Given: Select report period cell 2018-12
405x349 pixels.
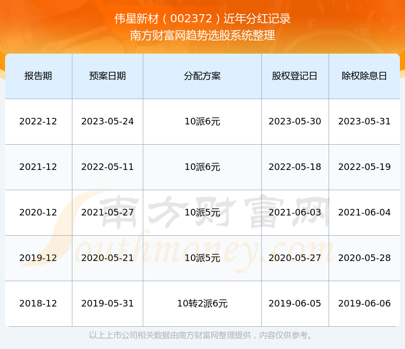Looking at the screenshot, I should point(38,303).
